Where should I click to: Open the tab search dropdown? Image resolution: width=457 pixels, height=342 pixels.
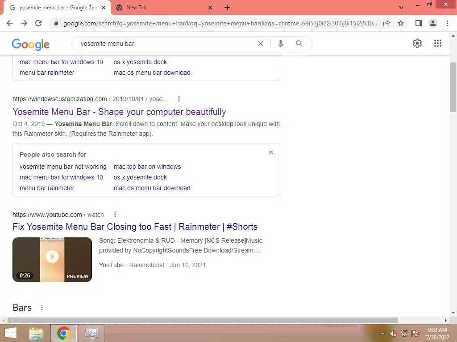tap(401, 8)
